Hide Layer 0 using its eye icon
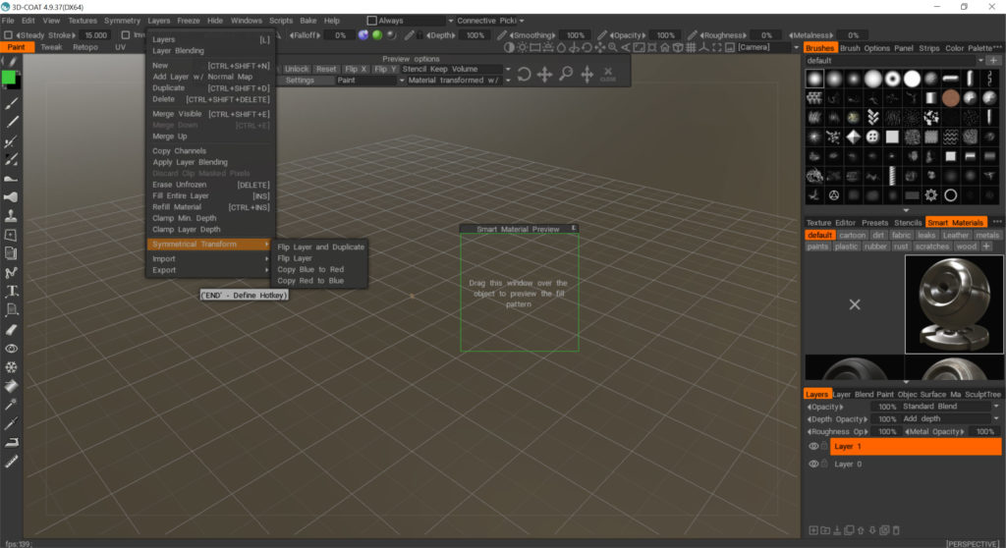The height and width of the screenshot is (548, 1006). [x=812, y=464]
